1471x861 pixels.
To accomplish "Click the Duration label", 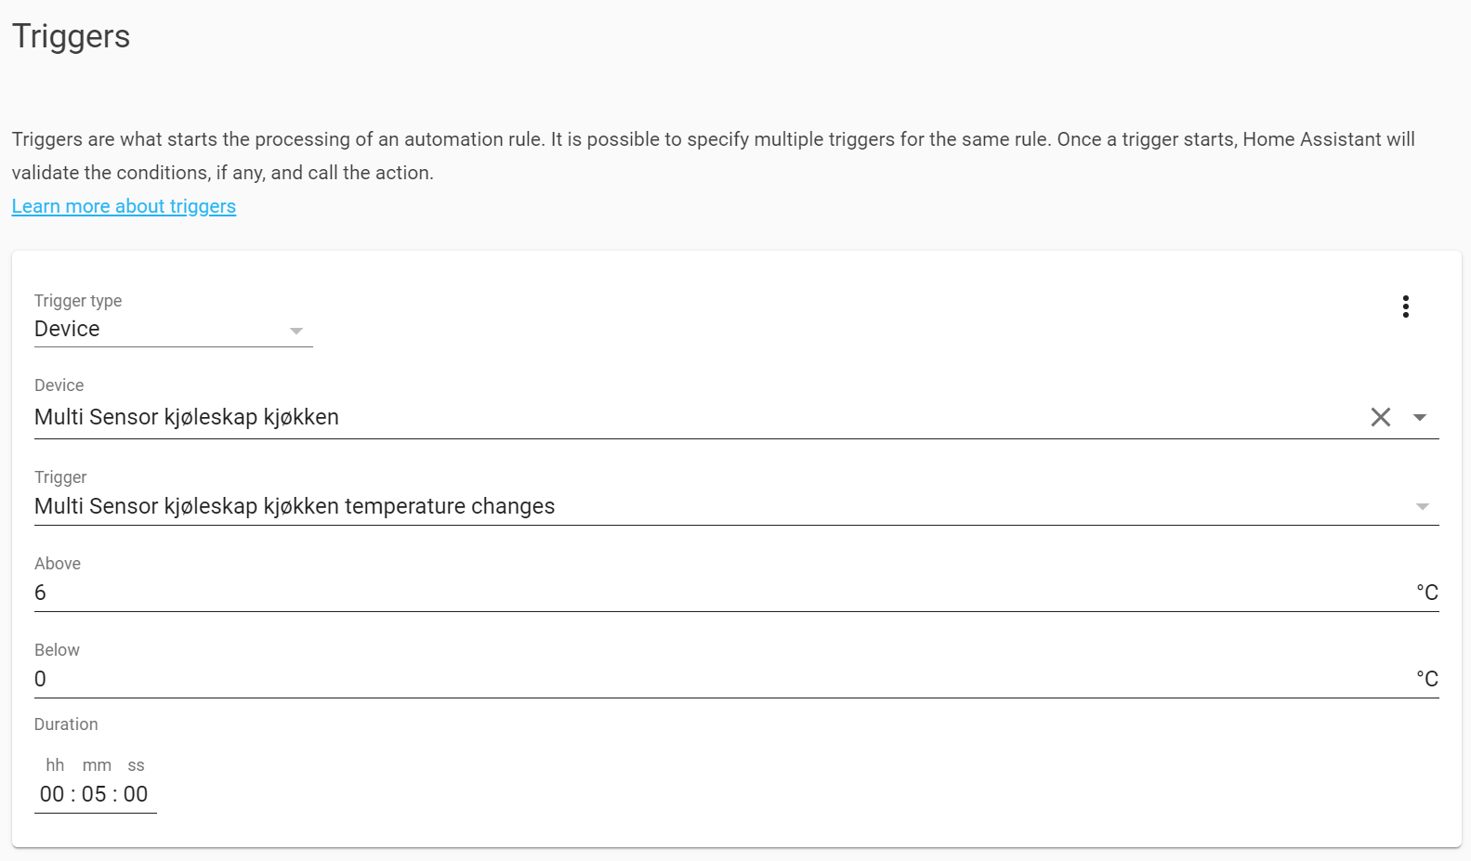I will pyautogui.click(x=66, y=724).
